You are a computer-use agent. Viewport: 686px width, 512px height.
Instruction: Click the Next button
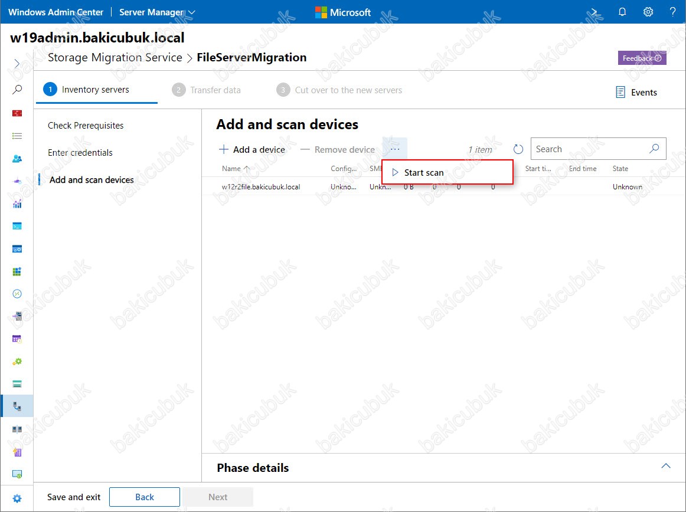click(x=218, y=497)
